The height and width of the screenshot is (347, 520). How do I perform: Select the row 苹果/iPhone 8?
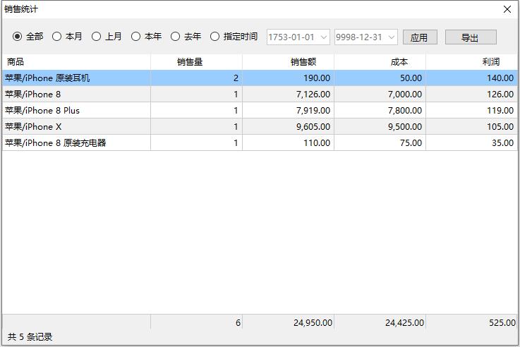pos(260,94)
